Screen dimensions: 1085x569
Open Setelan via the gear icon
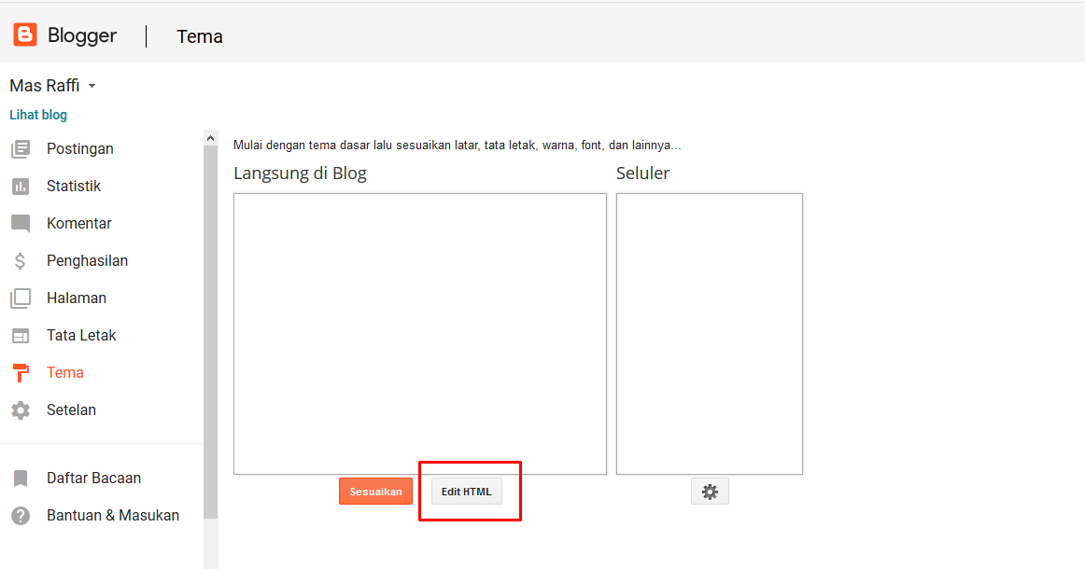[x=22, y=409]
